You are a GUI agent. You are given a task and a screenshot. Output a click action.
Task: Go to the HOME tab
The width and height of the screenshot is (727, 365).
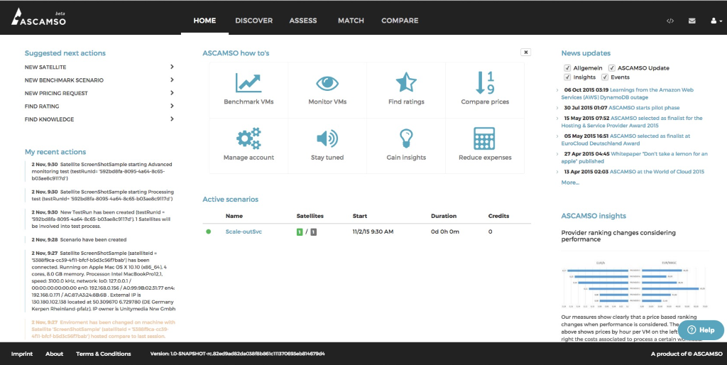tap(204, 21)
